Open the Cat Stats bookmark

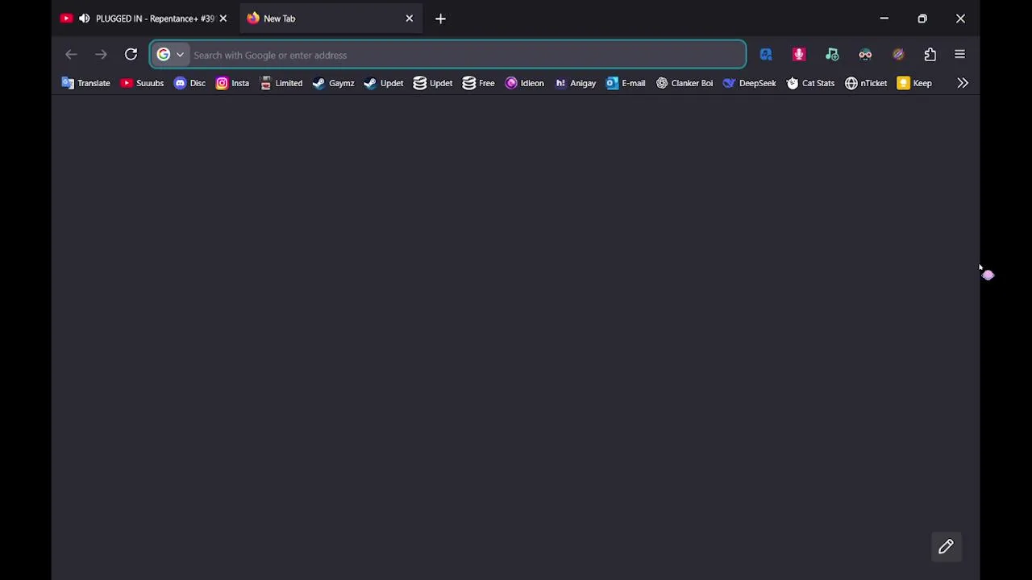coord(810,83)
